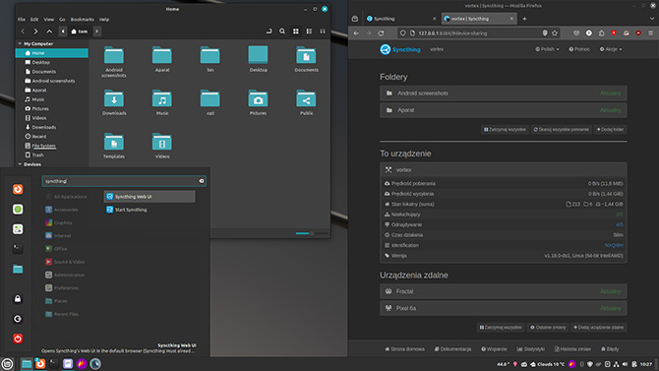659x371 pixels.
Task: Open the Android screenshots folder icon
Action: [x=114, y=56]
